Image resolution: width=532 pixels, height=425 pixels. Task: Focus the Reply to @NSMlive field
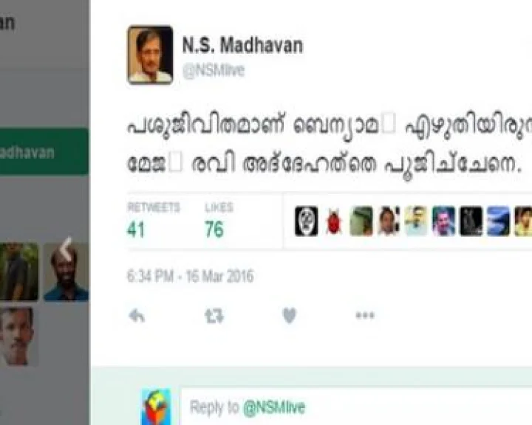[356, 407]
